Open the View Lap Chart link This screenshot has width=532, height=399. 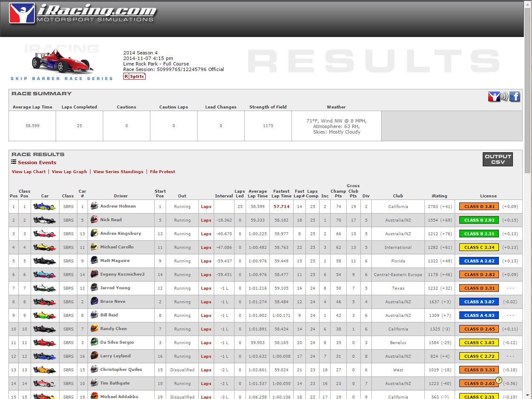28,172
